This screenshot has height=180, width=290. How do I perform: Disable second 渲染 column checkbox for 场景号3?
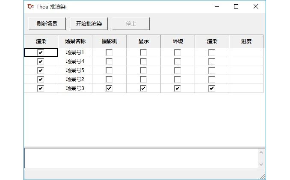click(x=212, y=88)
